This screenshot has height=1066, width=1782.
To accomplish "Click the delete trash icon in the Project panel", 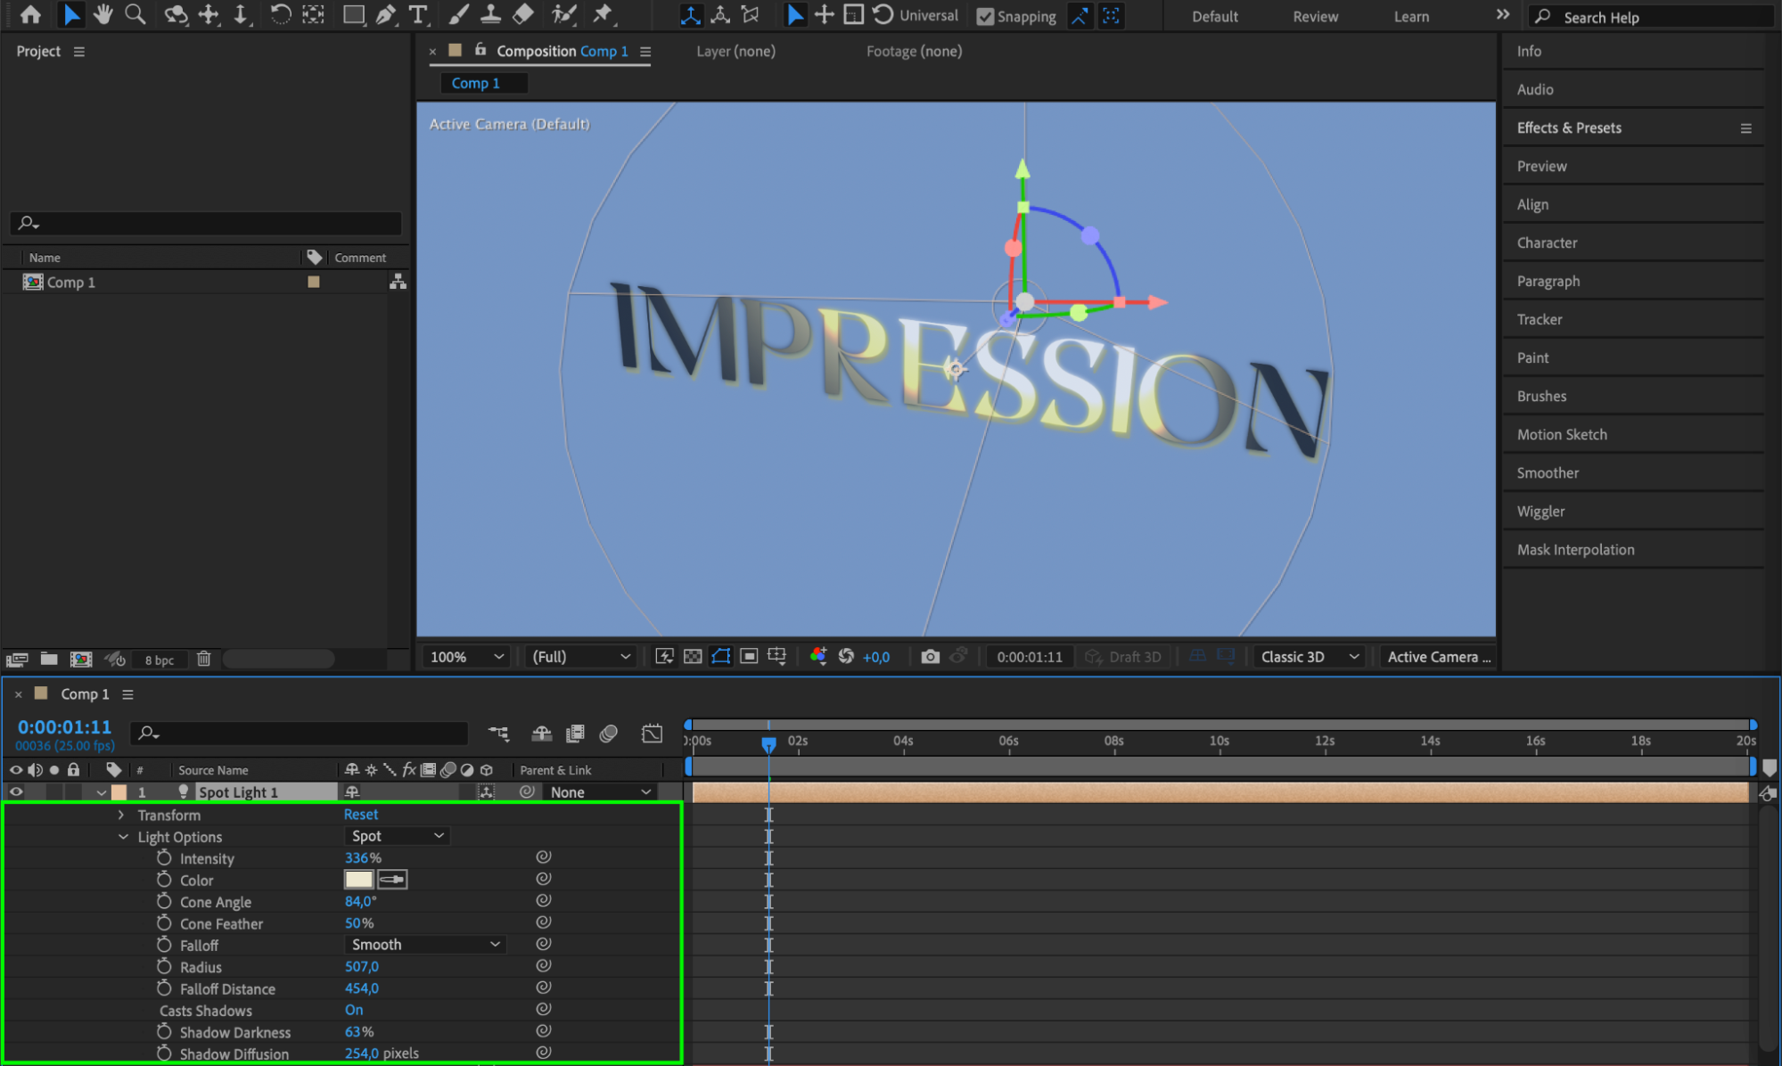I will pyautogui.click(x=204, y=659).
